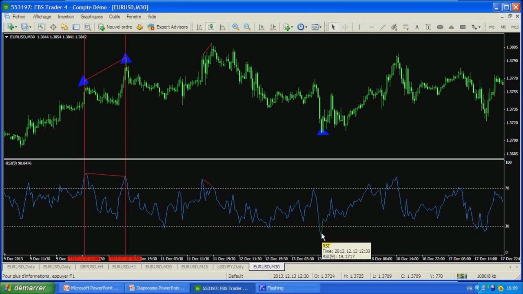Switch to the candlesticks chart icon
Viewport: 523px width, 294px height.
(211, 27)
